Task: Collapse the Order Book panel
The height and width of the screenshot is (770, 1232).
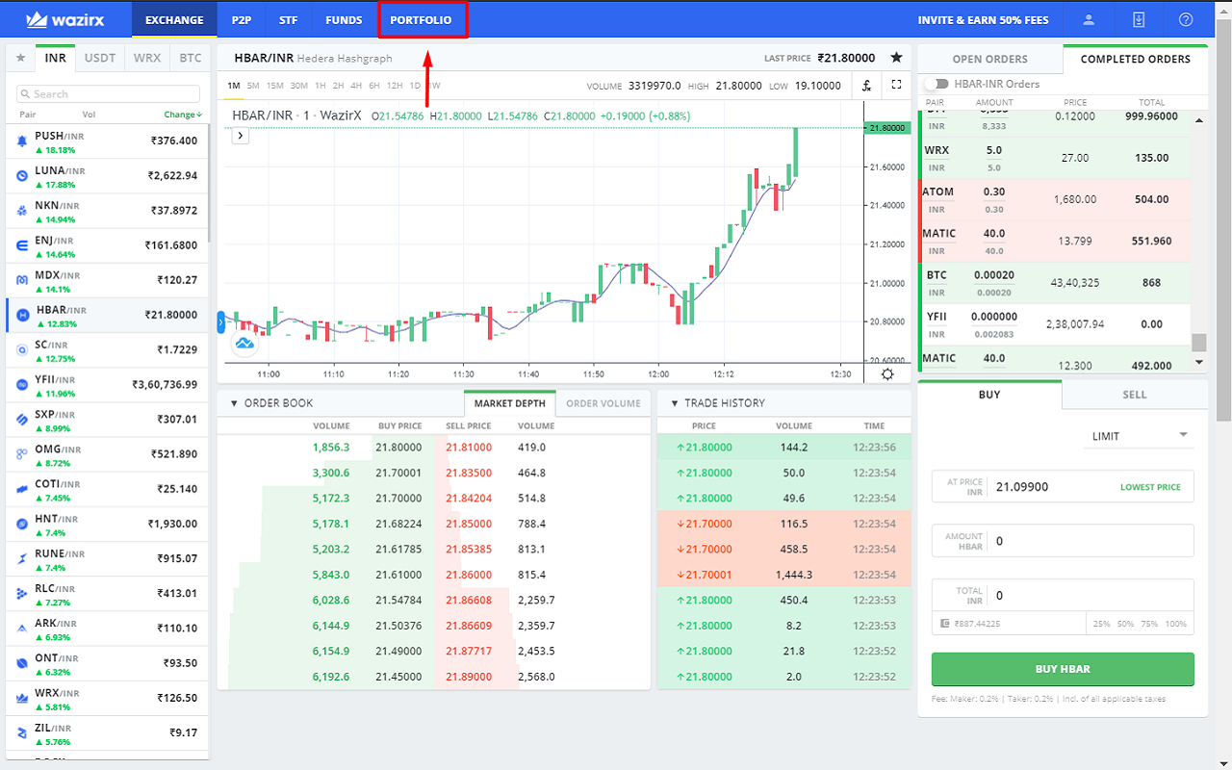Action: coord(234,403)
